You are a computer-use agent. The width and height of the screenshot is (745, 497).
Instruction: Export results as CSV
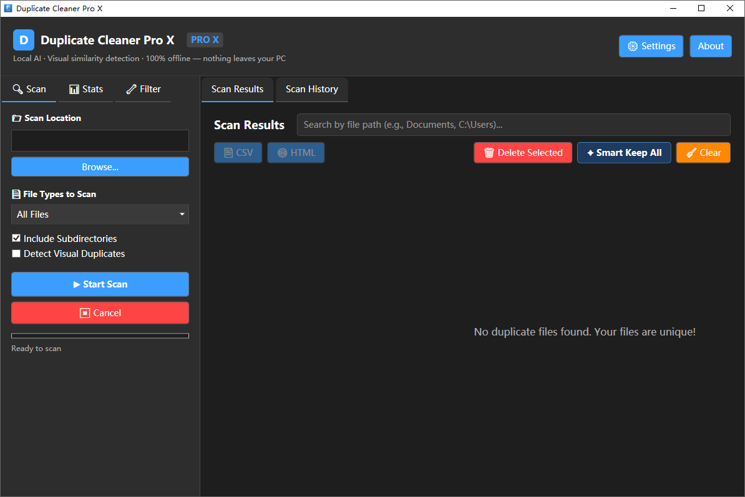(238, 153)
